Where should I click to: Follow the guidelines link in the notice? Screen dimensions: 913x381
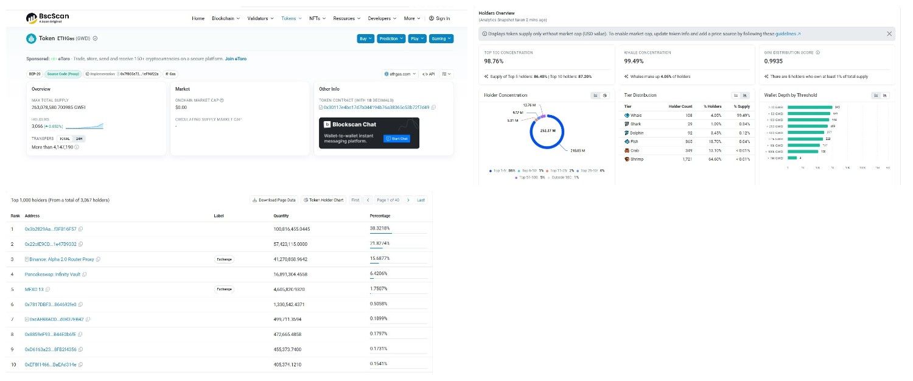click(788, 34)
